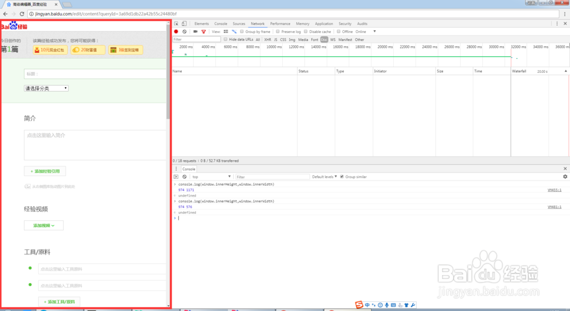The height and width of the screenshot is (311, 570).
Task: Click the console Filter input
Action: click(x=272, y=177)
